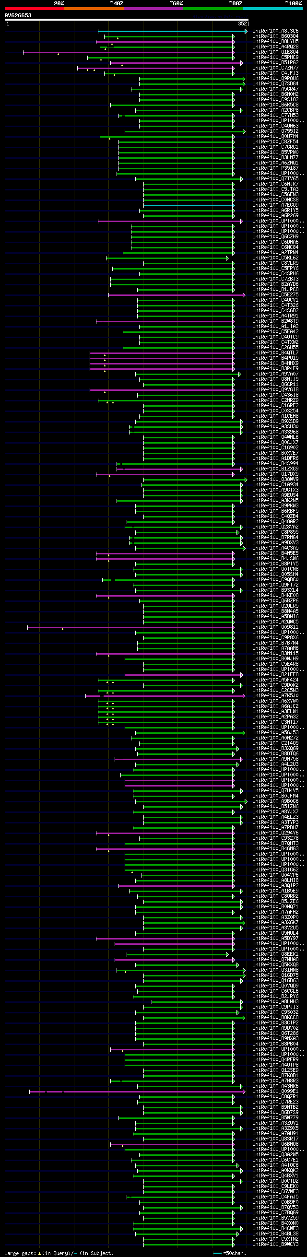Click the cyan ~100% identity legend segment

tap(272, 8)
